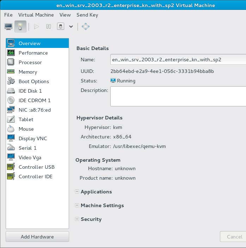Select the NIC :a8:76:ed list label
246x248 pixels.
click(35, 110)
